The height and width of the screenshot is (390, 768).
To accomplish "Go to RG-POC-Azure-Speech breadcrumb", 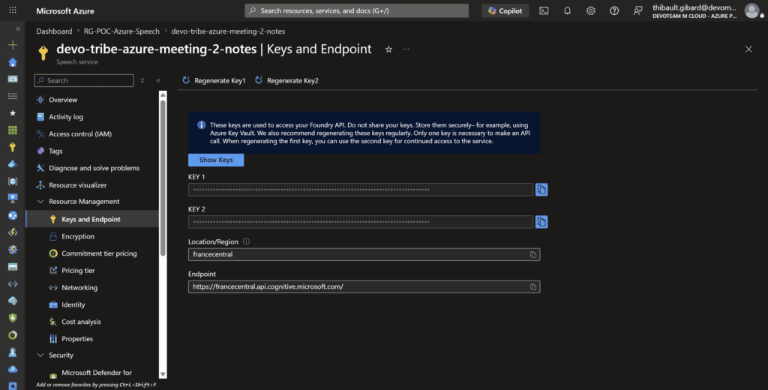I will (121, 31).
